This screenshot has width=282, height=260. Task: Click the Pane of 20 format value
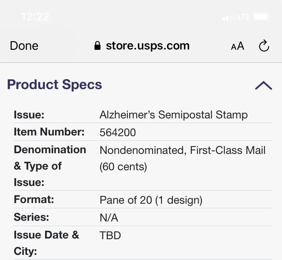151,200
